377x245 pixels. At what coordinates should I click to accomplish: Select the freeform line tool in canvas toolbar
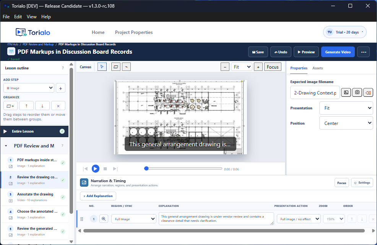click(127, 67)
